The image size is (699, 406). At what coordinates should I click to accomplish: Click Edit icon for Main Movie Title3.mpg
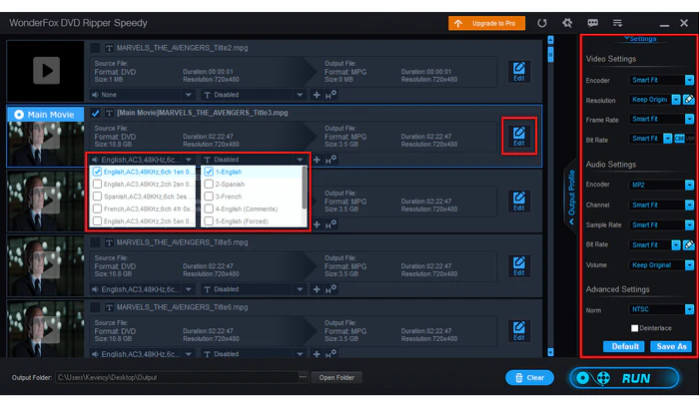[x=519, y=137]
